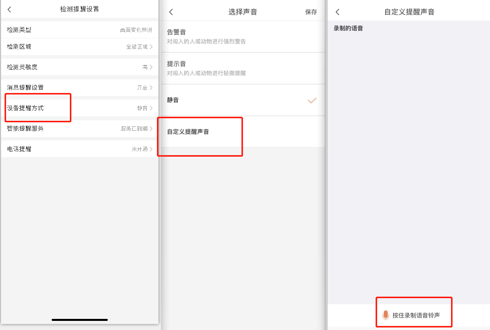Choose the 提示音 prompt sound option
This screenshot has width=490, height=330.
click(242, 68)
